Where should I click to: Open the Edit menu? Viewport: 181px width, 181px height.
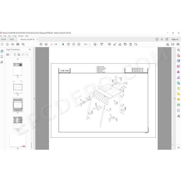click(5, 36)
